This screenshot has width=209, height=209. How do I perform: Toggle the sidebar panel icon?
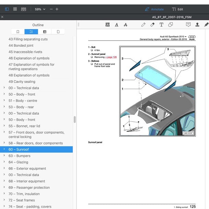(7, 9)
